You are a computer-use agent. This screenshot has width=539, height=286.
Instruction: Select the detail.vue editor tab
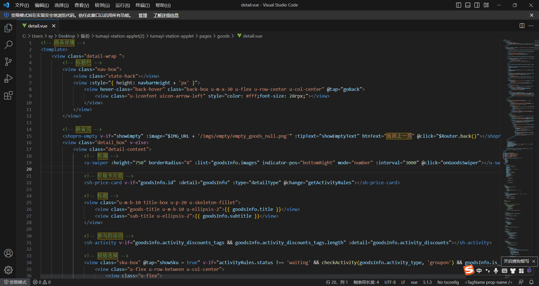38,26
